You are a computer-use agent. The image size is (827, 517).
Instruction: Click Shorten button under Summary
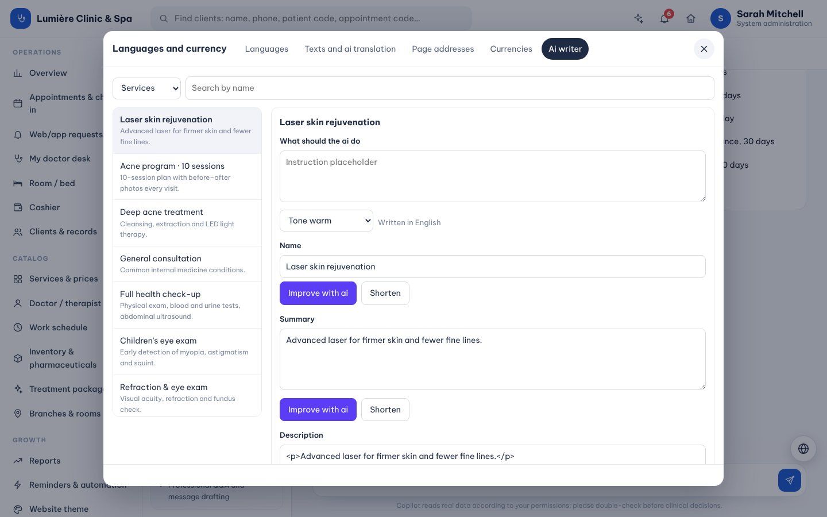[x=385, y=410]
